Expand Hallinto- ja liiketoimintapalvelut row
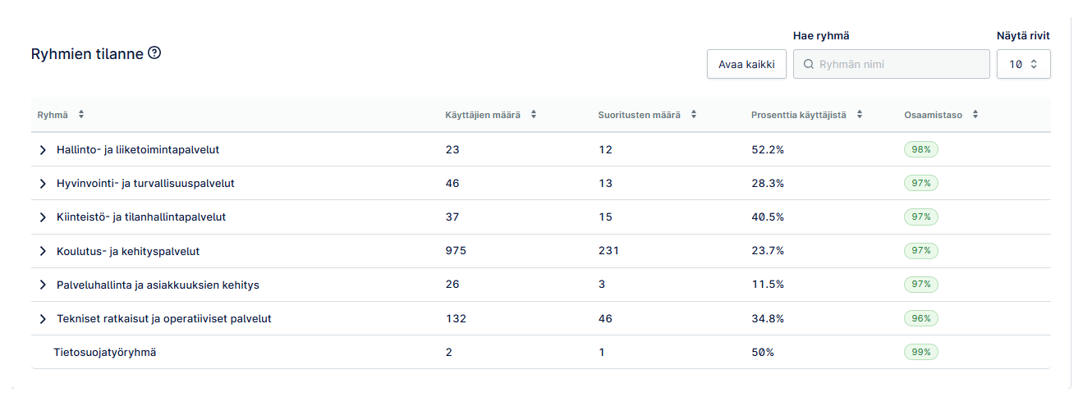Viewport: 1083px width, 406px height. 43,150
